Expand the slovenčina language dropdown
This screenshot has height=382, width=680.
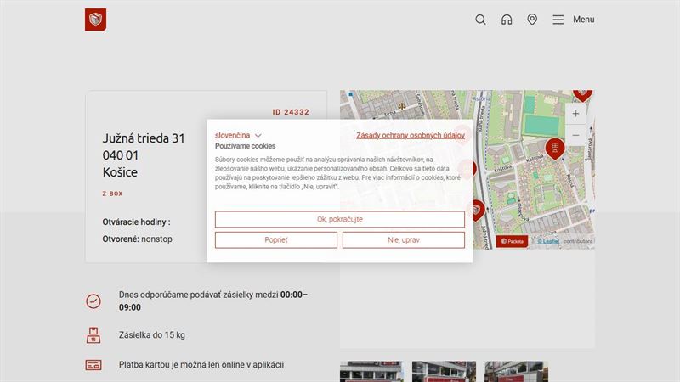coord(238,136)
